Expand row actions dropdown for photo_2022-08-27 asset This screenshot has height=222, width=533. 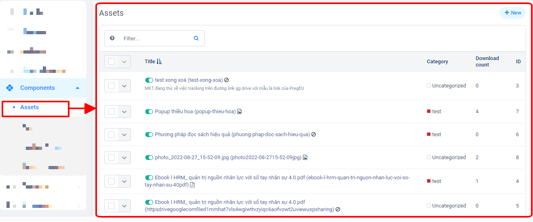pos(124,158)
